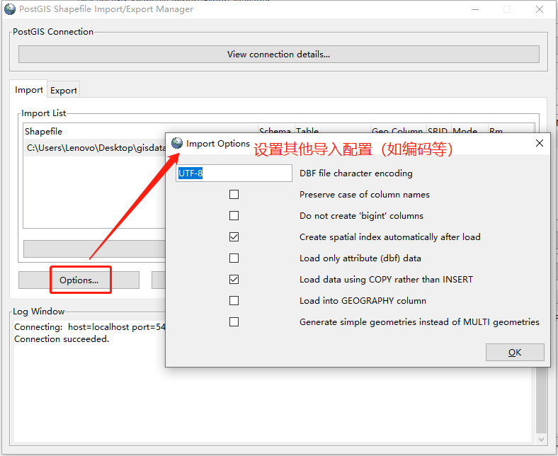The height and width of the screenshot is (456, 558).
Task: Click the UTF-8 encoding text field
Action: (x=234, y=173)
